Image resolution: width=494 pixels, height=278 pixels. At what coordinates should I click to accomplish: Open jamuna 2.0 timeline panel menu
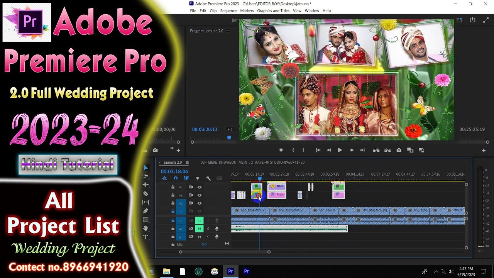[187, 163]
